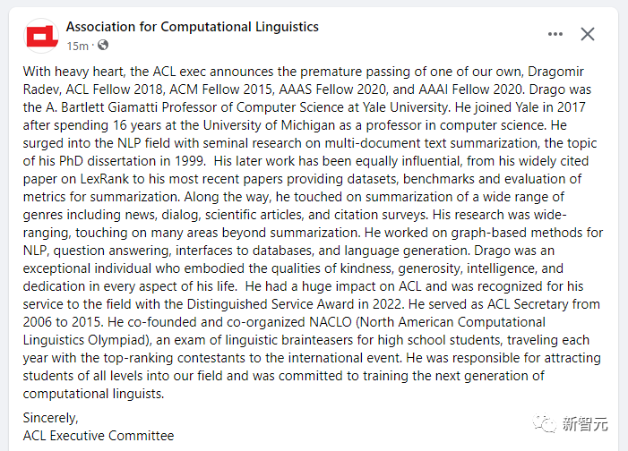
Task: Click the globe public audience icon
Action: (103, 45)
